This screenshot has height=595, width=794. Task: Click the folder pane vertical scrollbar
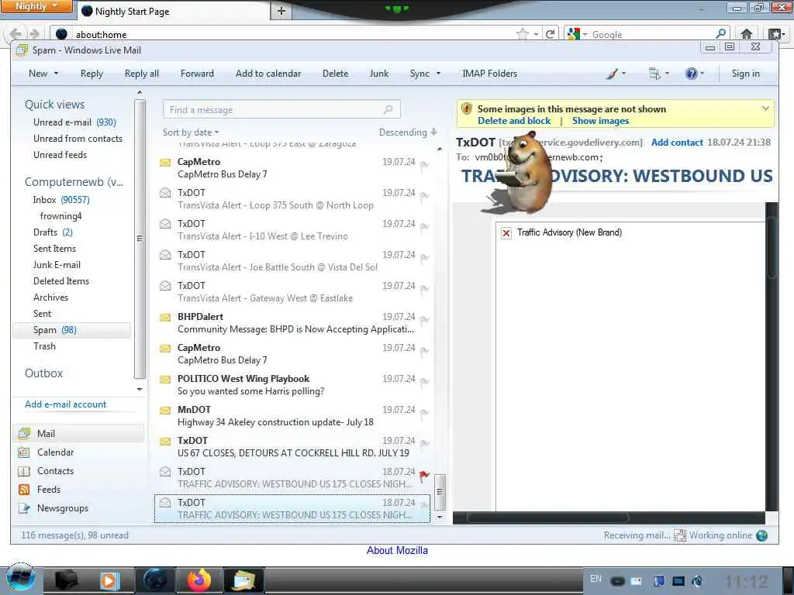pyautogui.click(x=140, y=239)
